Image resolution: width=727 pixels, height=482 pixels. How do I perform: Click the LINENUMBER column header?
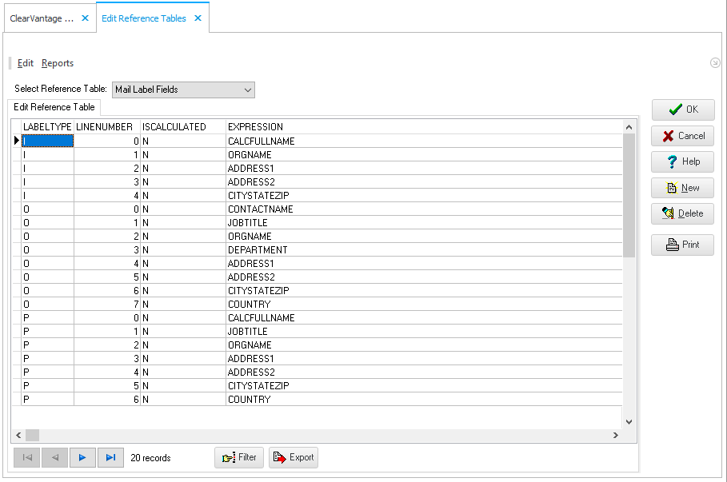107,127
